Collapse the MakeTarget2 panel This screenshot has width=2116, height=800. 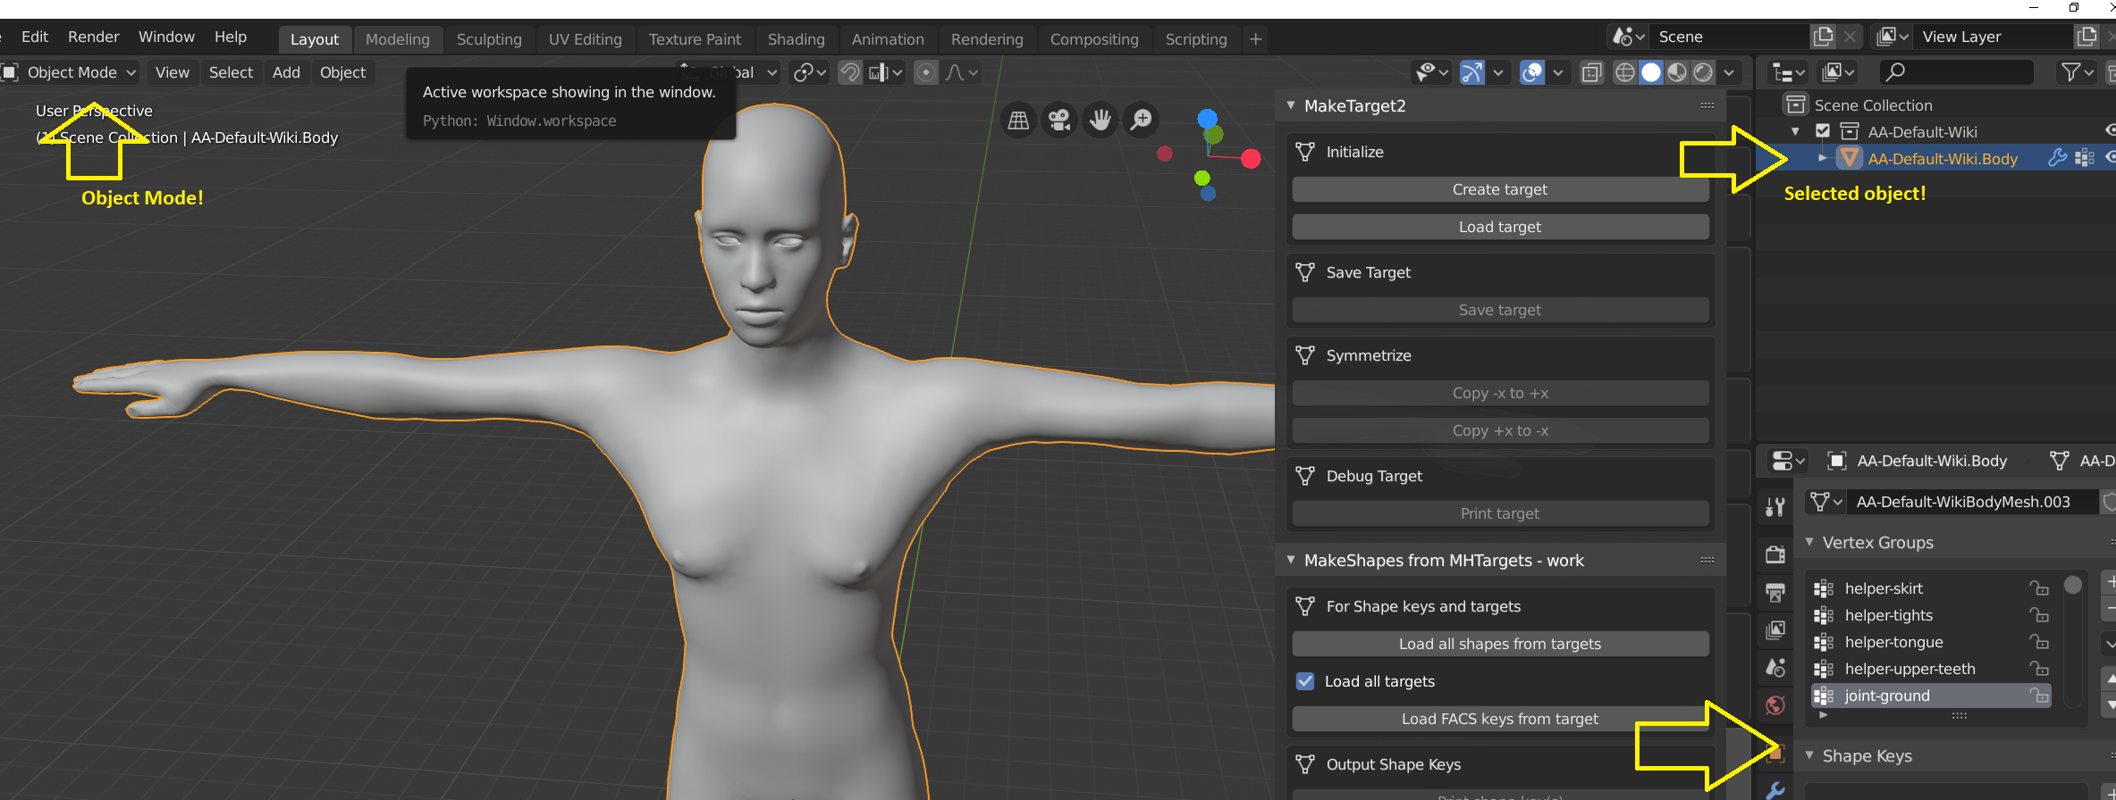(1291, 105)
